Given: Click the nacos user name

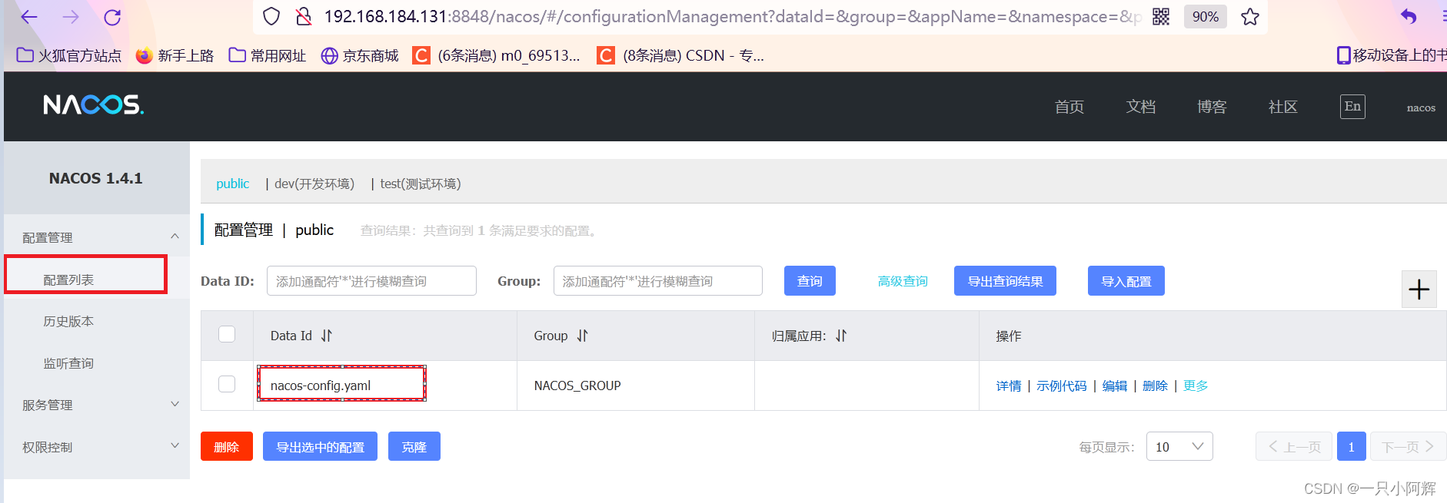Looking at the screenshot, I should click(x=1421, y=108).
